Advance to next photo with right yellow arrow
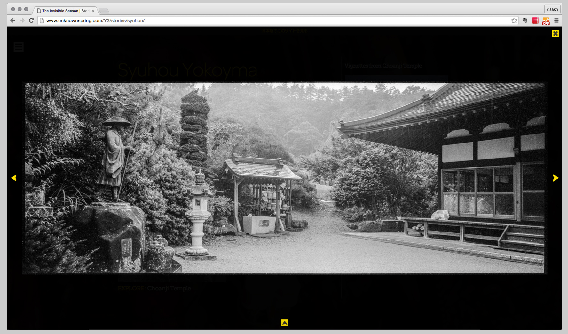 556,178
